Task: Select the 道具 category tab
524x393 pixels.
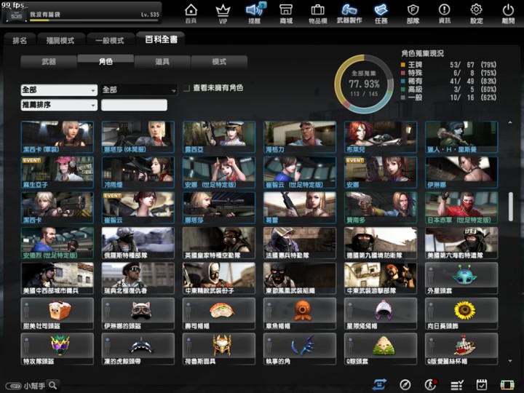Action: [x=162, y=62]
